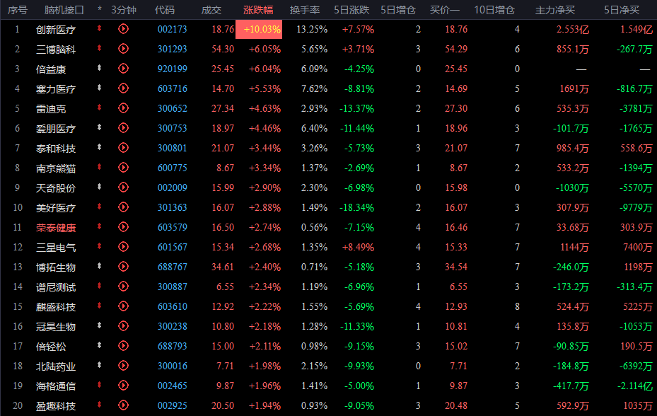
Task: Open play icon in 盈趣科技 row
Action: point(123,405)
